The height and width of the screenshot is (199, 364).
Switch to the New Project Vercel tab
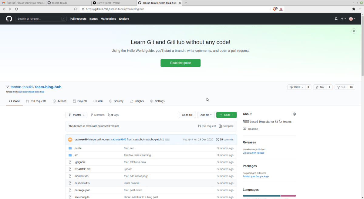tap(114, 3)
